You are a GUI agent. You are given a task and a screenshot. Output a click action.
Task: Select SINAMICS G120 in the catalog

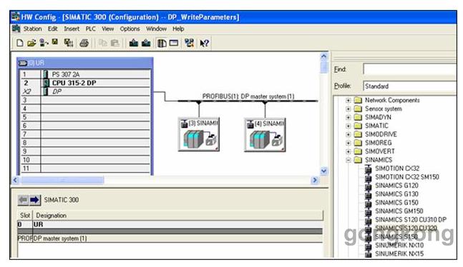point(396,186)
